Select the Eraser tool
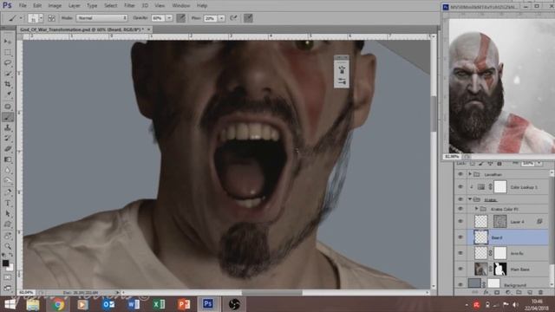Screen dimensions: 555x312 (8, 149)
